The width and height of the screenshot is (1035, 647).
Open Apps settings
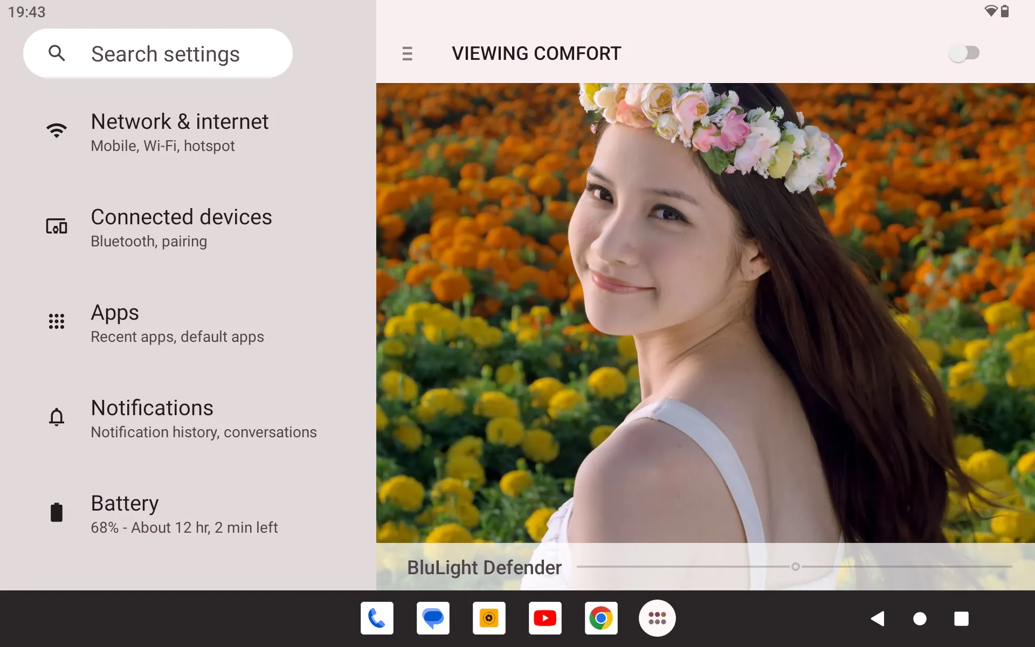tap(188, 323)
